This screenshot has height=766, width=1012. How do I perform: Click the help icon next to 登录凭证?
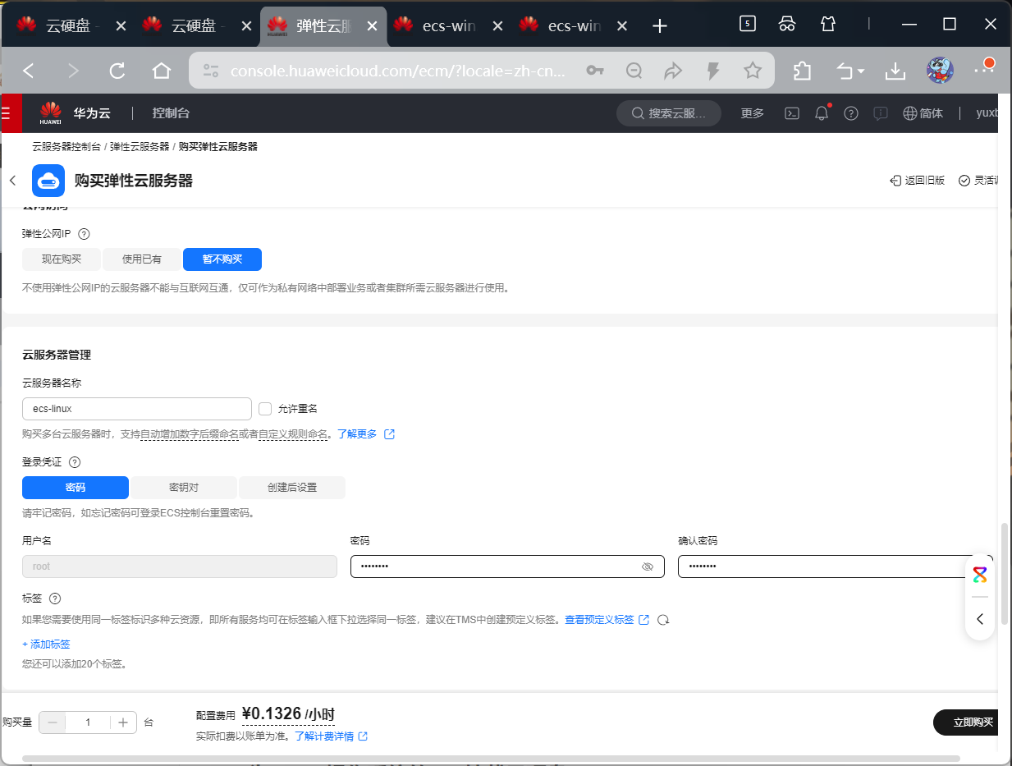click(x=75, y=463)
